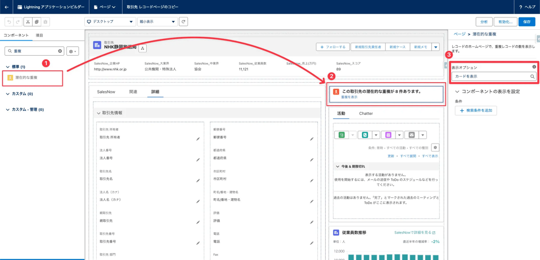540x260 pixels.
Task: Click the 新規取引先責任者 button
Action: pos(368,47)
